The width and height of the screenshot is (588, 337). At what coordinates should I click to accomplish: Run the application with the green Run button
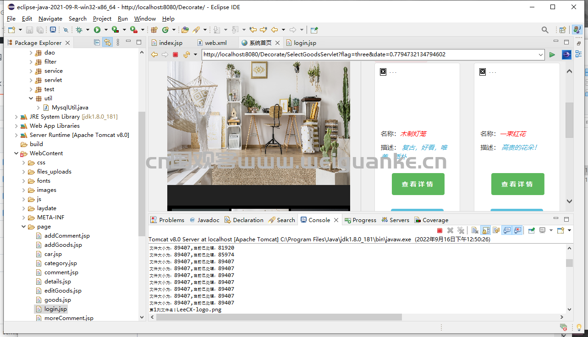pyautogui.click(x=97, y=30)
